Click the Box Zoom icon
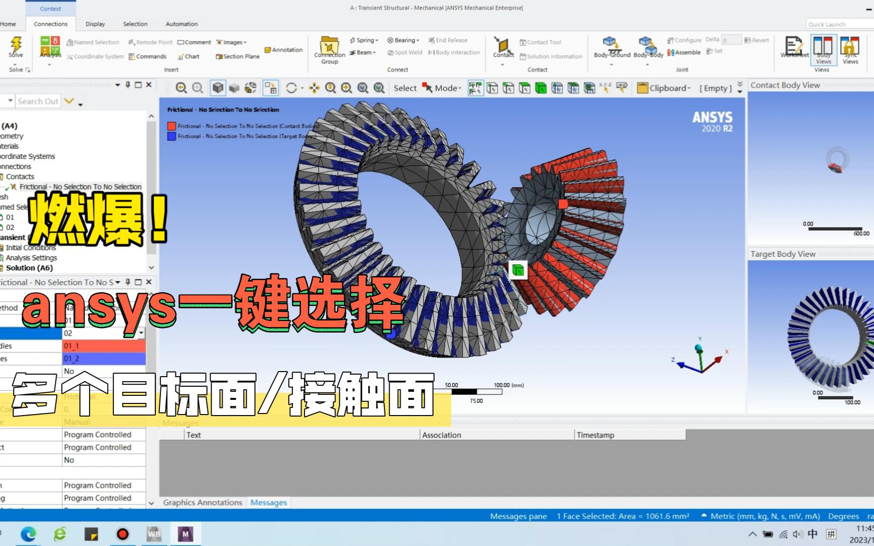 pos(346,88)
